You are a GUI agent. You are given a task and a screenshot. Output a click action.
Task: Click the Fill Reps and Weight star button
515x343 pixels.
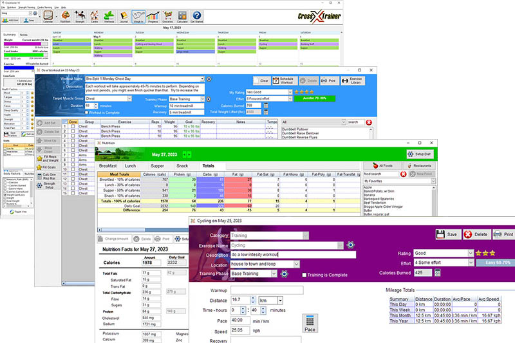(x=48, y=159)
